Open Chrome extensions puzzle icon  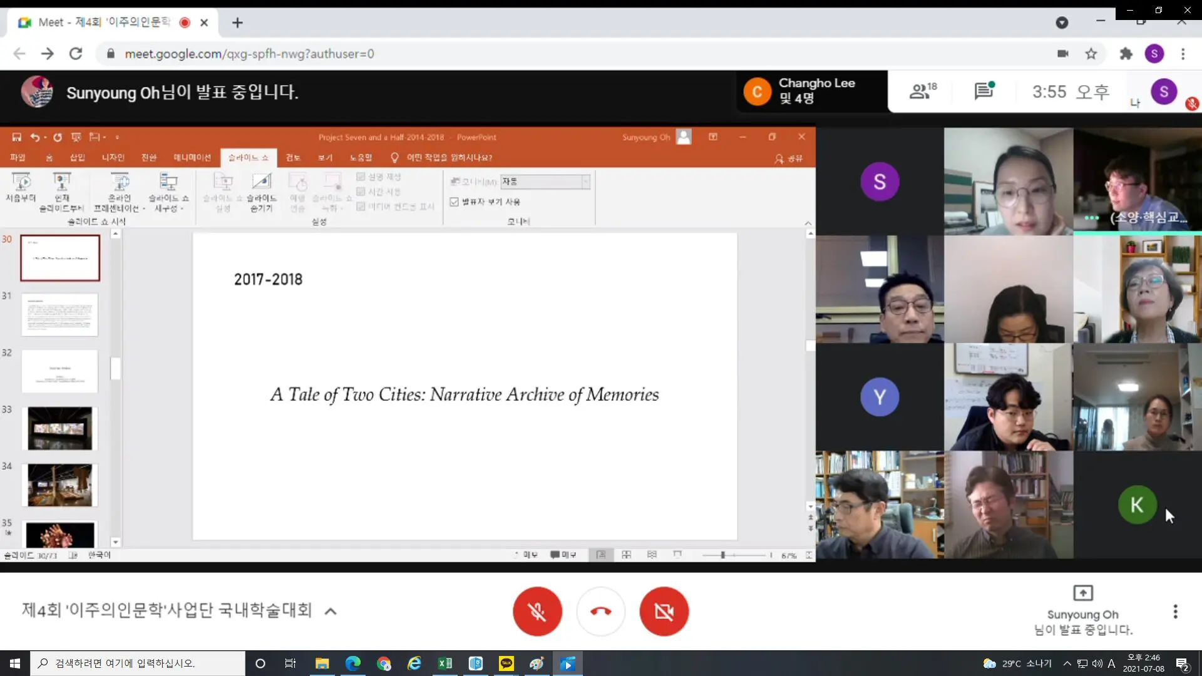(x=1126, y=54)
